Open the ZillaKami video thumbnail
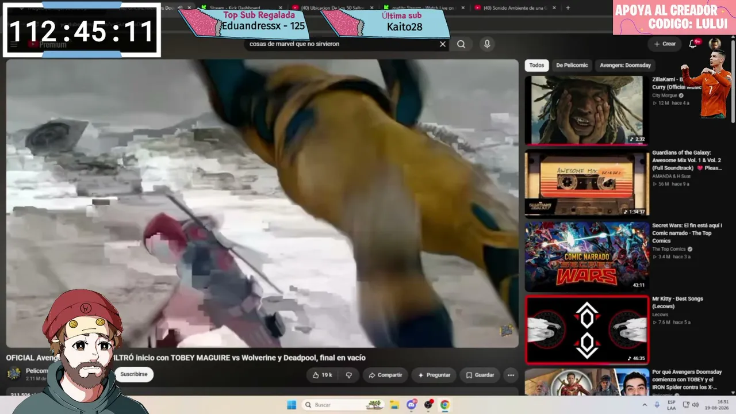 tap(587, 110)
